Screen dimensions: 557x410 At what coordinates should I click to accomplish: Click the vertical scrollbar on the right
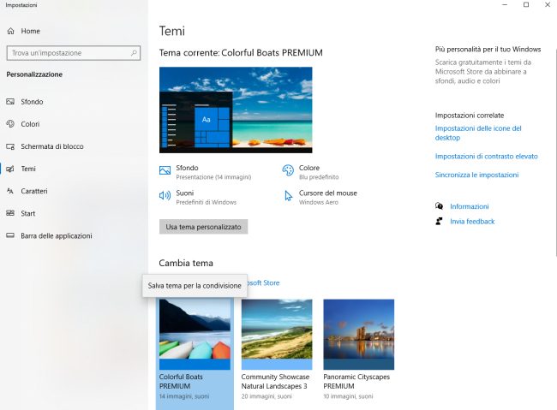[x=555, y=152]
